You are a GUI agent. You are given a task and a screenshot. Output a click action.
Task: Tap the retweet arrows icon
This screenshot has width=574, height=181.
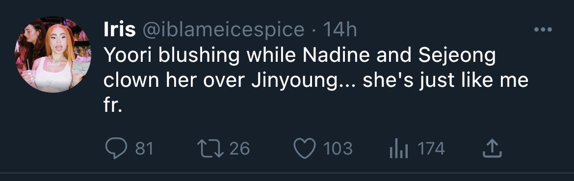pyautogui.click(x=210, y=149)
